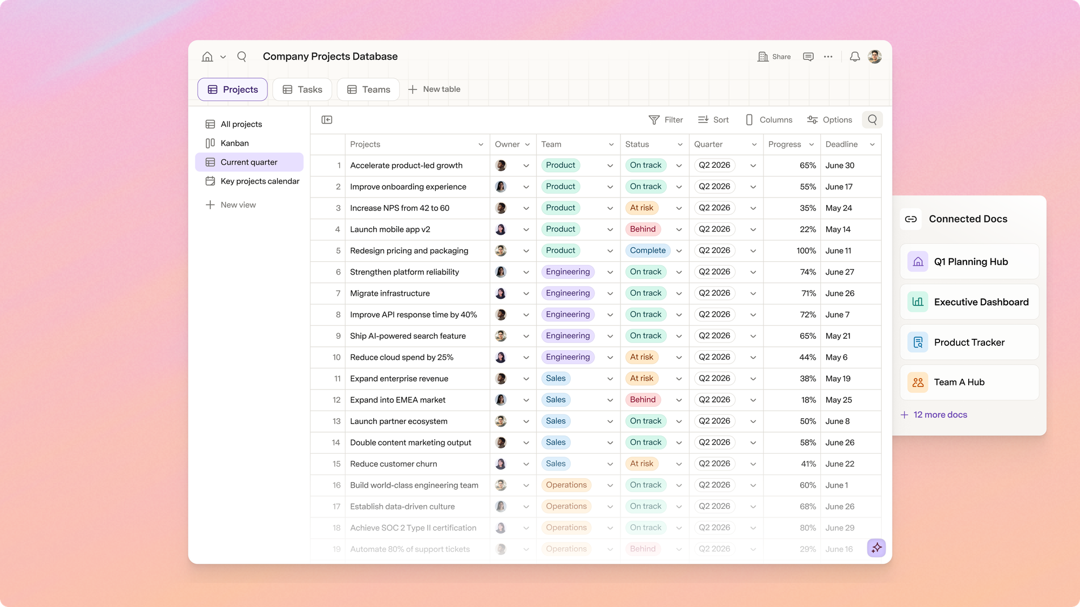1080x607 pixels.
Task: Click the Kanban board icon
Action: pos(211,143)
